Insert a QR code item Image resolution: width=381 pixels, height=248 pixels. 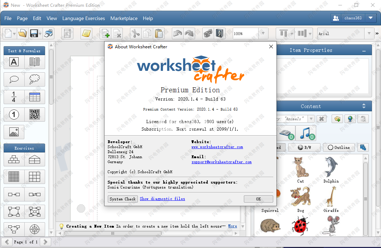(x=34, y=115)
